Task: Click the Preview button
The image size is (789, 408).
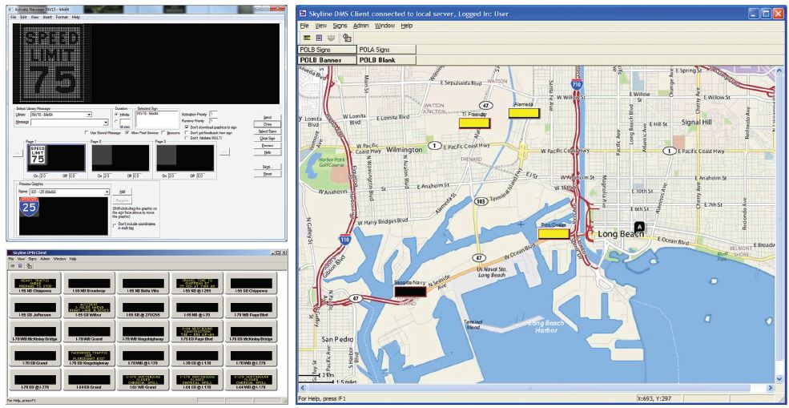Action: point(268,145)
